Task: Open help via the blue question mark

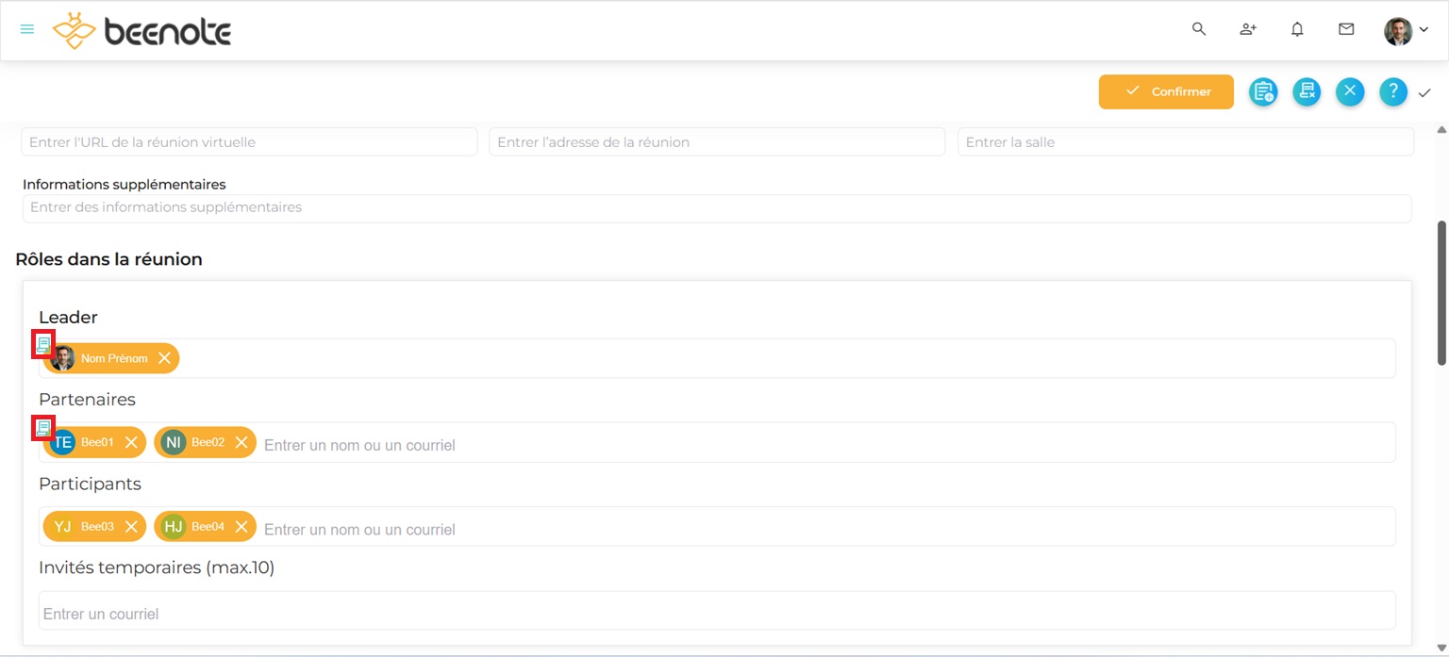Action: (1393, 91)
